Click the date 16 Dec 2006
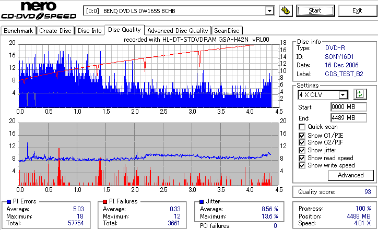Screen dimensions: 378x230 point(341,65)
